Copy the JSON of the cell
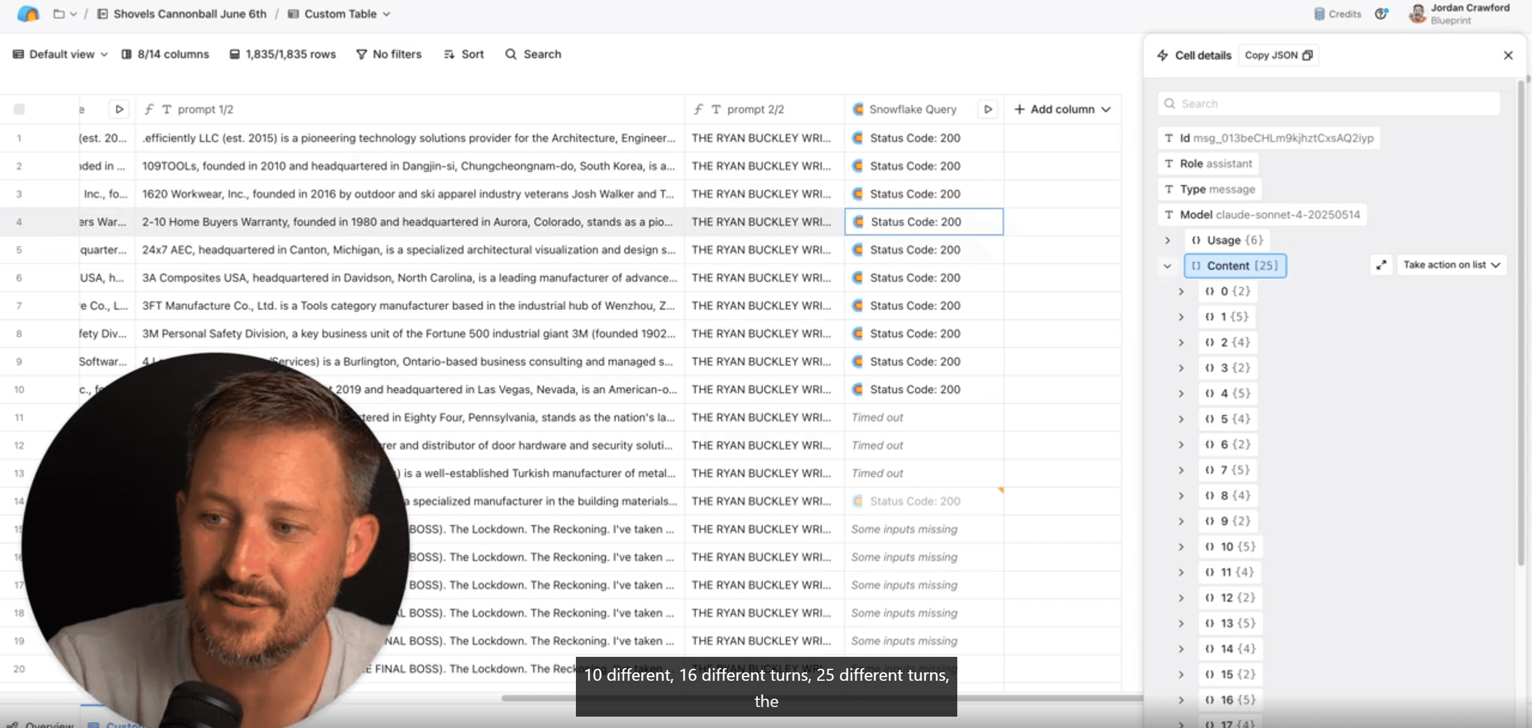Screen dimensions: 1532x728 coord(1278,55)
